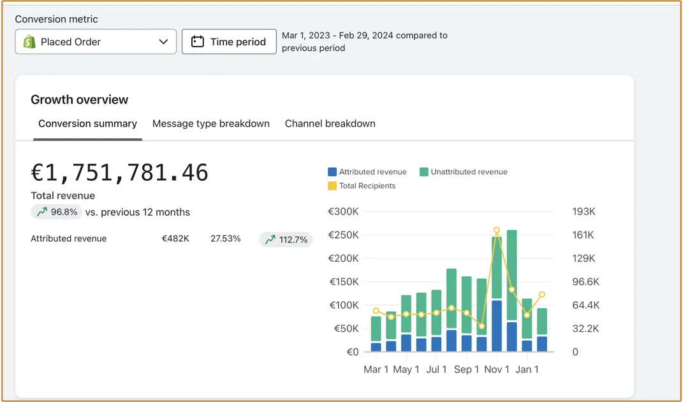
Task: Click the May 1 axis label
Action: pos(406,369)
